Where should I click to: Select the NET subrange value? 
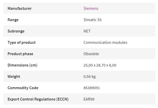[x=87, y=31]
